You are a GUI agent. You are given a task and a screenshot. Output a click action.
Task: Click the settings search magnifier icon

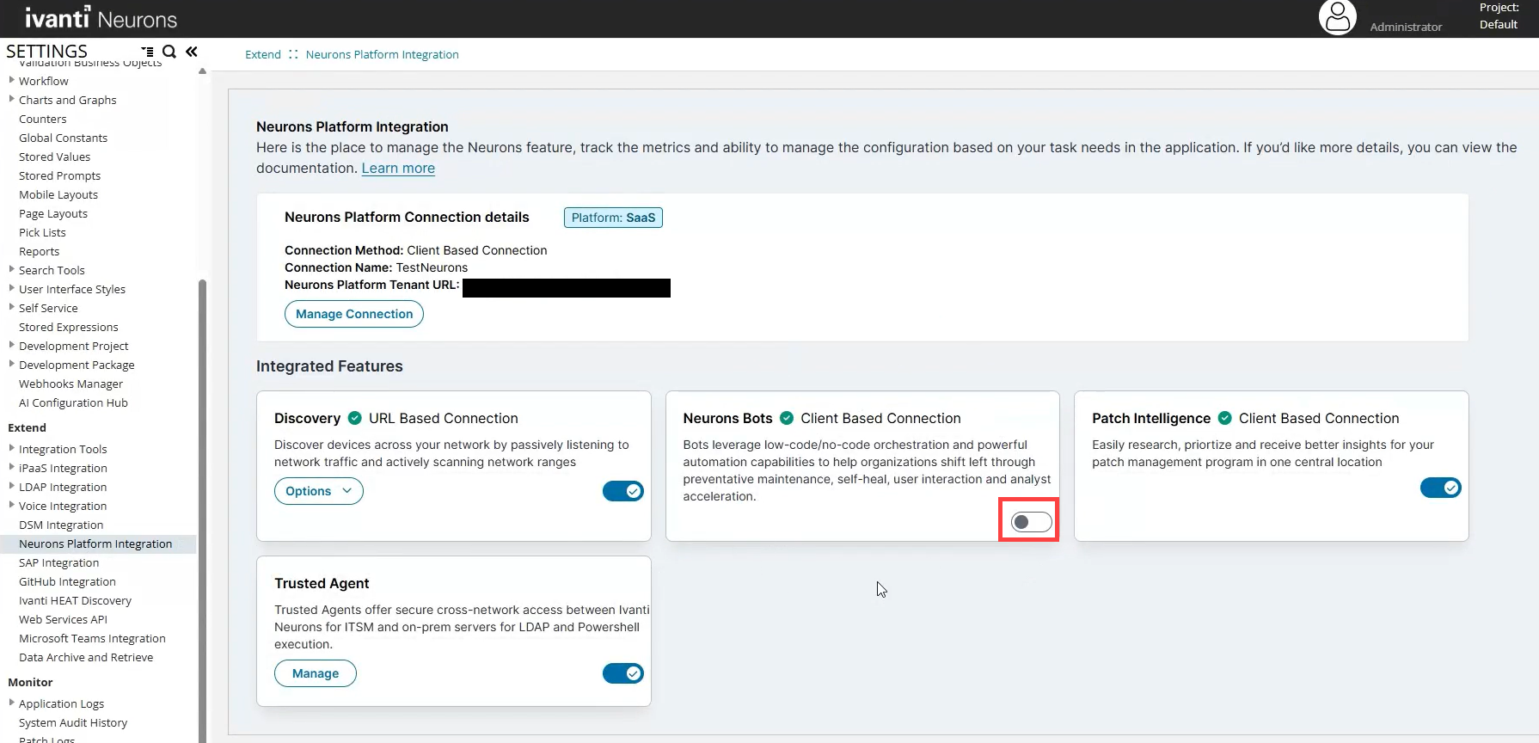pyautogui.click(x=169, y=52)
